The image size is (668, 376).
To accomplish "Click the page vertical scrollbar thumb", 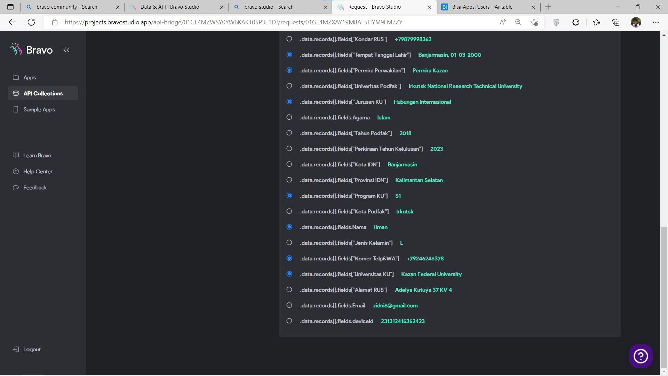I will click(664, 297).
